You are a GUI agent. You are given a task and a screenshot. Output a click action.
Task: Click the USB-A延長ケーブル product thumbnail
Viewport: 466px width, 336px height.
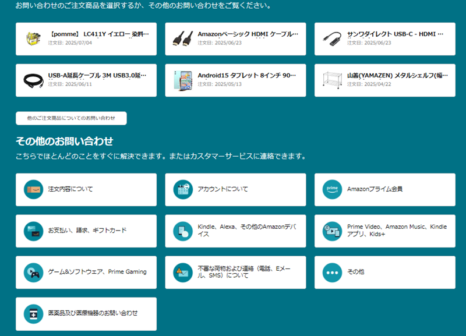tap(33, 80)
